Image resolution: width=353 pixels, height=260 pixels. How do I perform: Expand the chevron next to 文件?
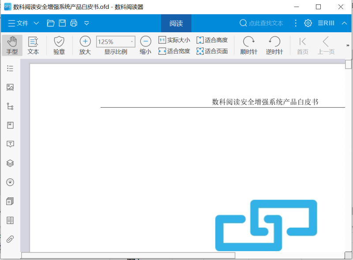(x=36, y=23)
